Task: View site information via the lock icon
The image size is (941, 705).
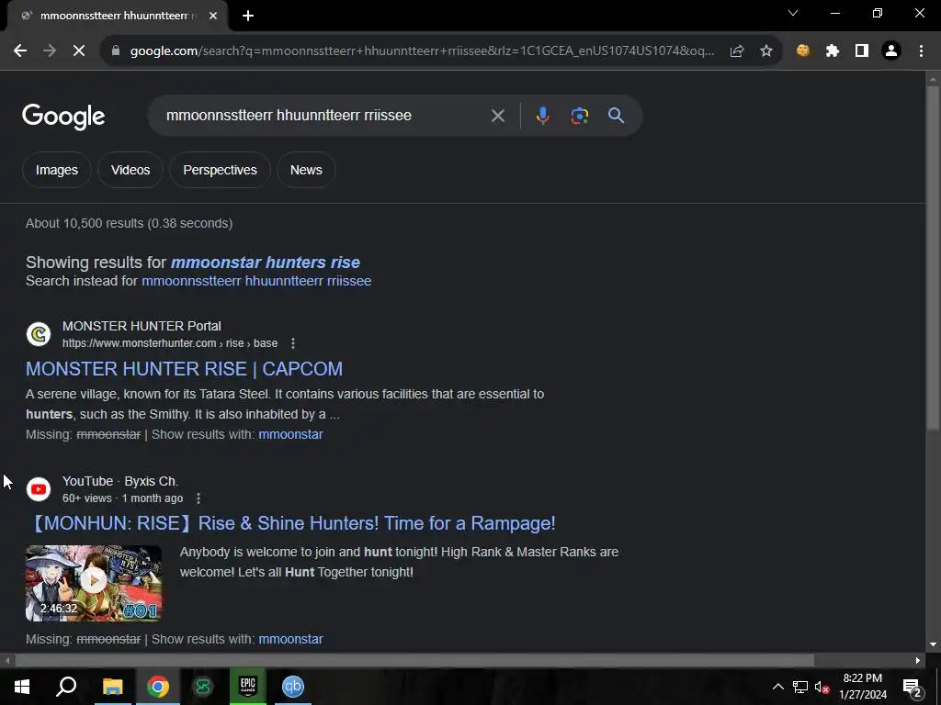Action: coord(116,51)
